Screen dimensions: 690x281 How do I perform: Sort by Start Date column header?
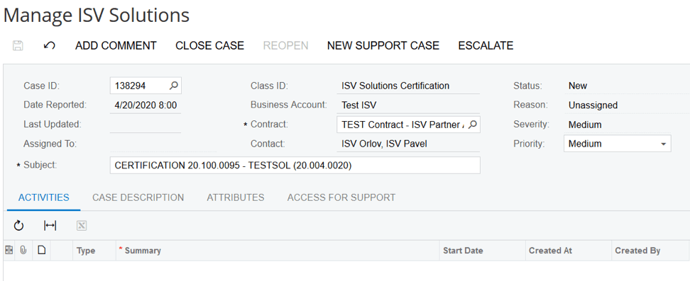(482, 251)
